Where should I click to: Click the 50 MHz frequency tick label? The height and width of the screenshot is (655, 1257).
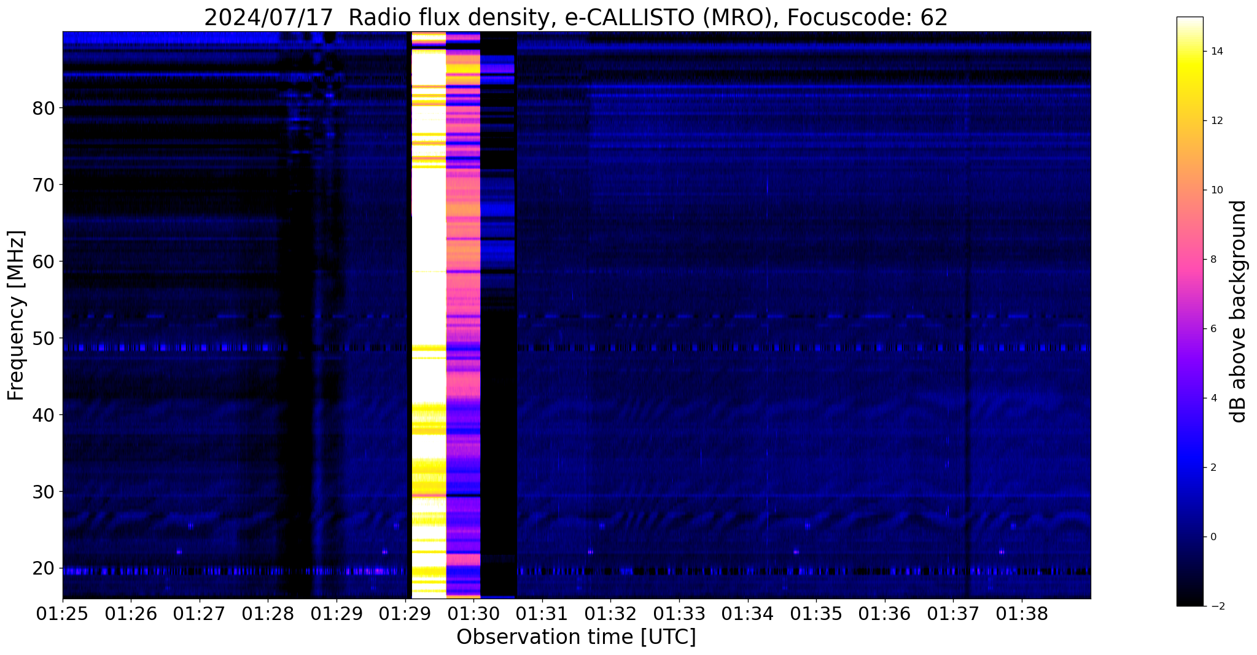click(44, 339)
